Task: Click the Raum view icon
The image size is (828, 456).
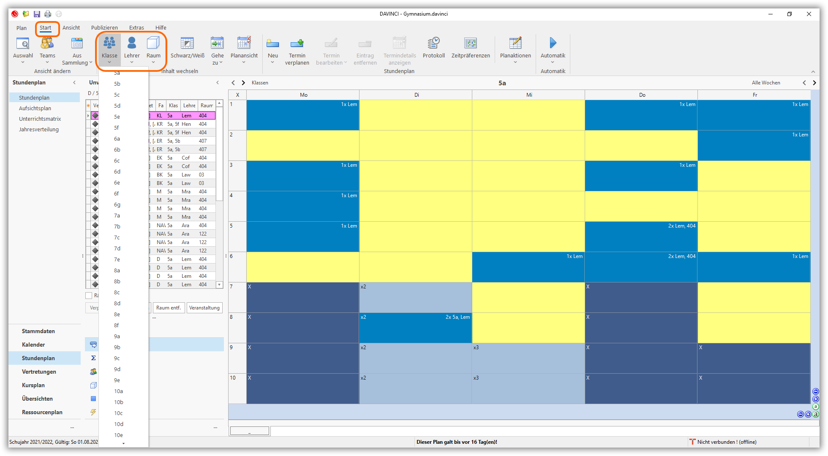Action: pyautogui.click(x=153, y=43)
